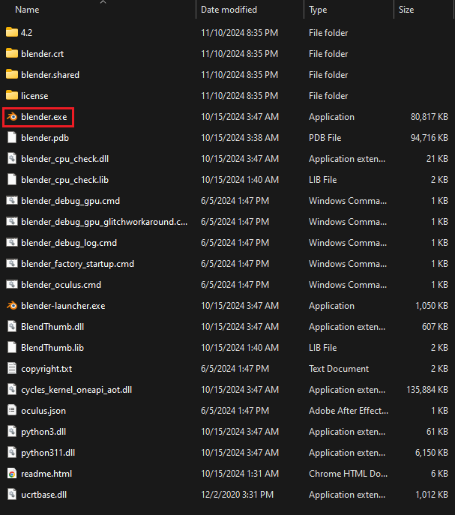Select the 4.2 folder name
455x515 pixels.
pyautogui.click(x=26, y=33)
